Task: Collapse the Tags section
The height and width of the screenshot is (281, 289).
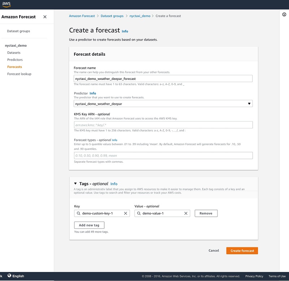Action: (x=76, y=184)
